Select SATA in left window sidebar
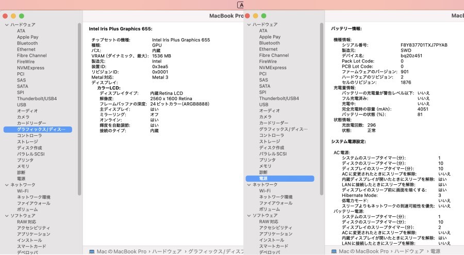The width and height of the screenshot is (464, 255). coord(23,87)
